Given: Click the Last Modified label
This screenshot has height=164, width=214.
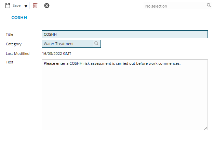Looking at the screenshot, I should click(18, 54).
